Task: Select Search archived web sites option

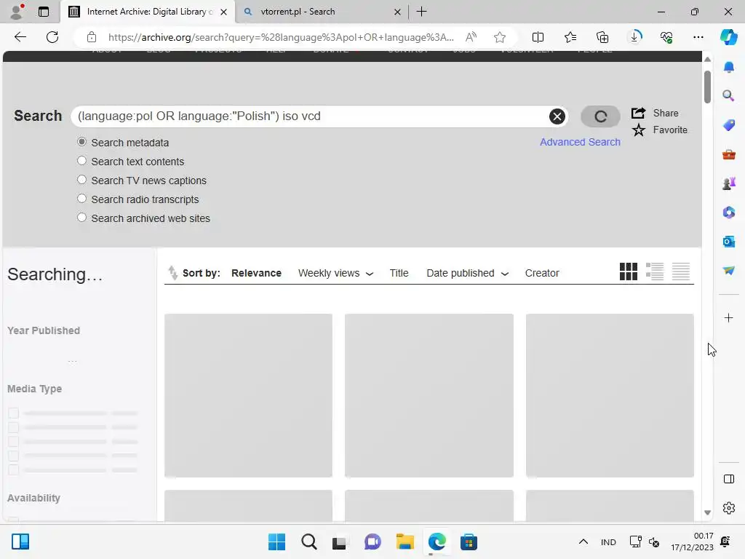Action: click(81, 218)
